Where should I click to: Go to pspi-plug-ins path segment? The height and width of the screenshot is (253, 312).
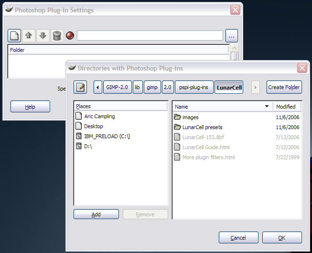pos(194,87)
